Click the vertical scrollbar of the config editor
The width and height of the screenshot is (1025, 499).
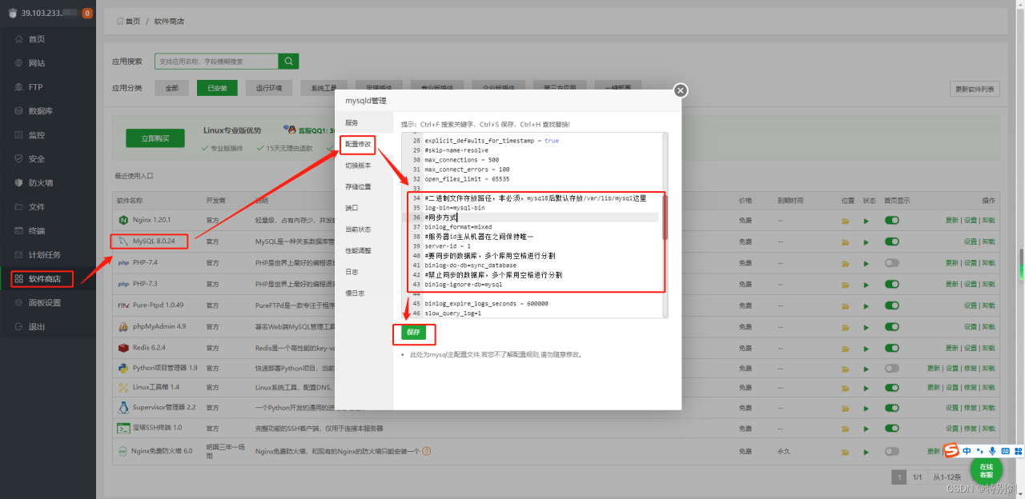[665, 216]
